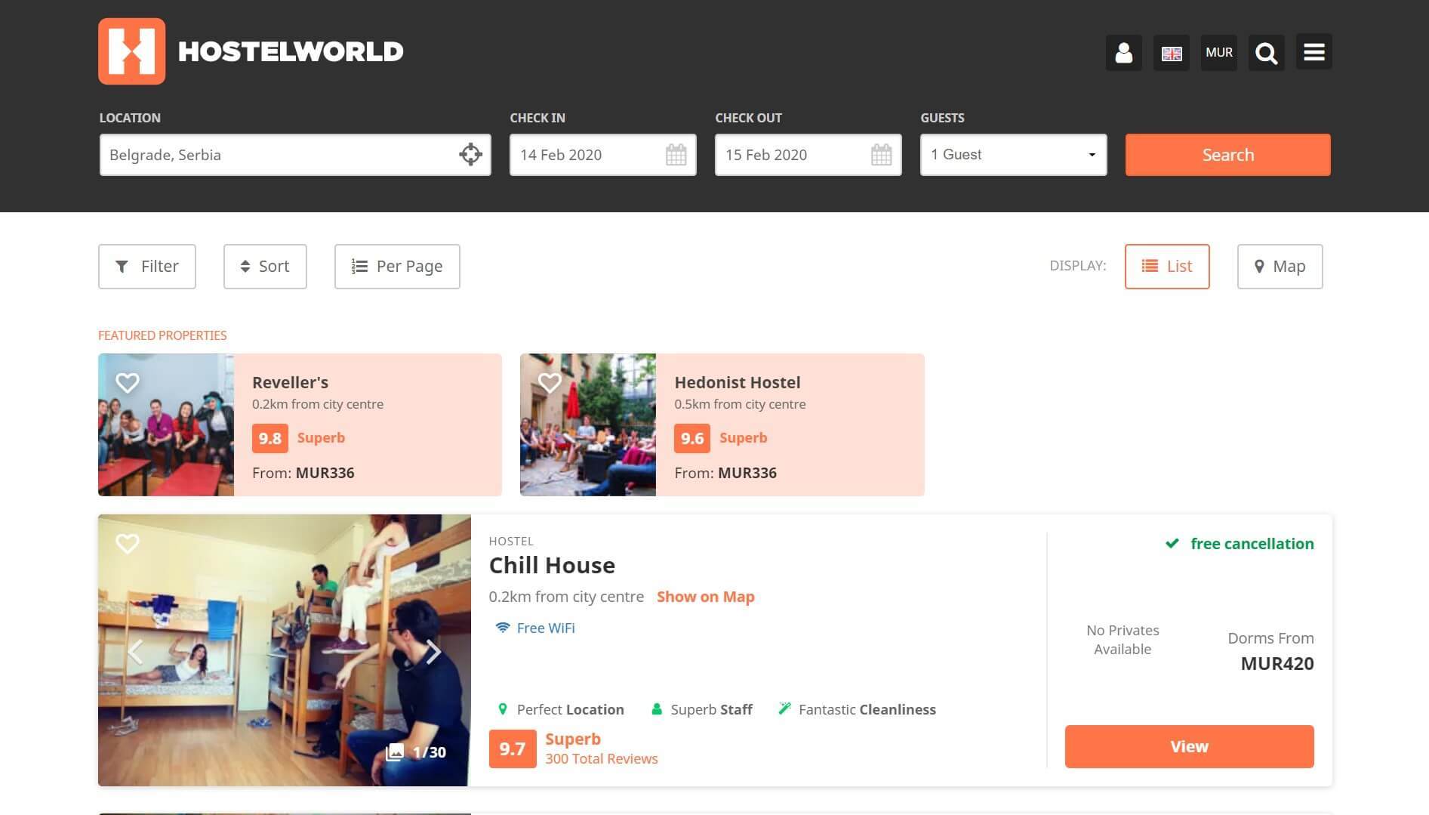
Task: Click the free cancellation checkmark icon
Action: 1172,543
